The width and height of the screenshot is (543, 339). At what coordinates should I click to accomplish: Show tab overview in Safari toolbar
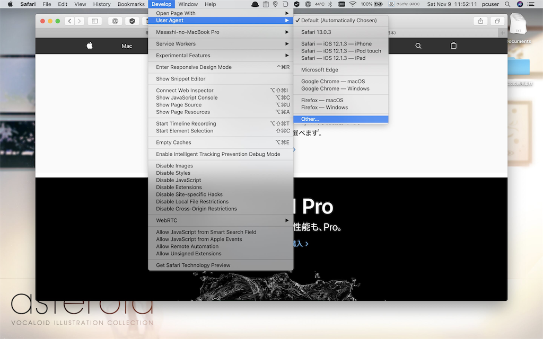497,21
